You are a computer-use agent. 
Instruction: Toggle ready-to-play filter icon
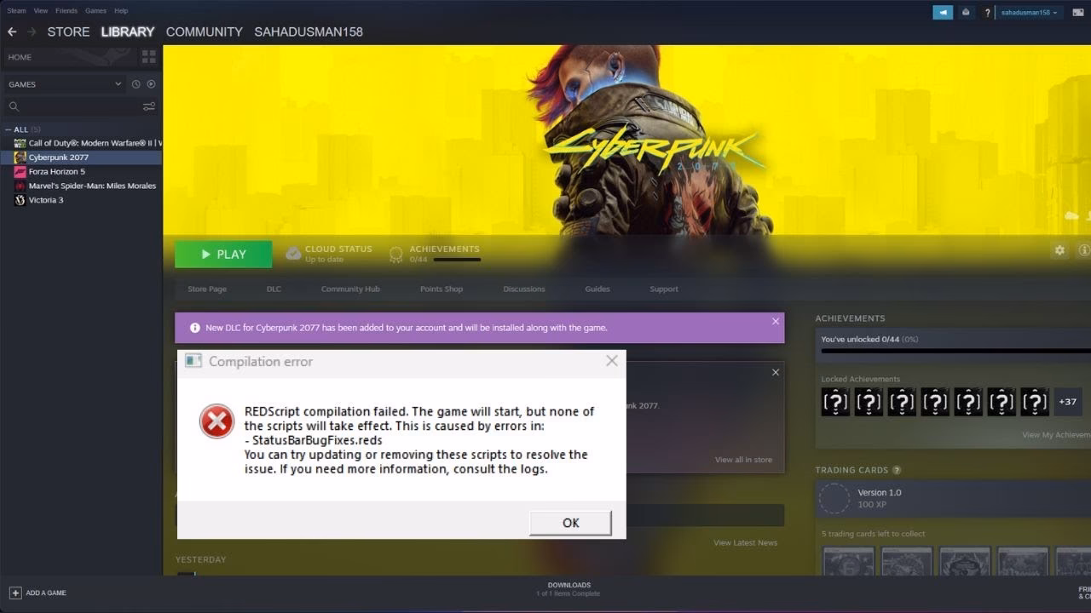[151, 84]
